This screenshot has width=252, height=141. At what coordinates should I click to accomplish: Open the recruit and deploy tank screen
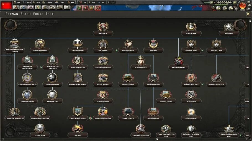point(60,7)
